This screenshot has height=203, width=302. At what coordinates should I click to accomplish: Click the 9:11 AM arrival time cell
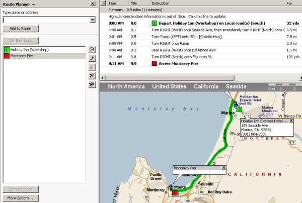click(116, 64)
